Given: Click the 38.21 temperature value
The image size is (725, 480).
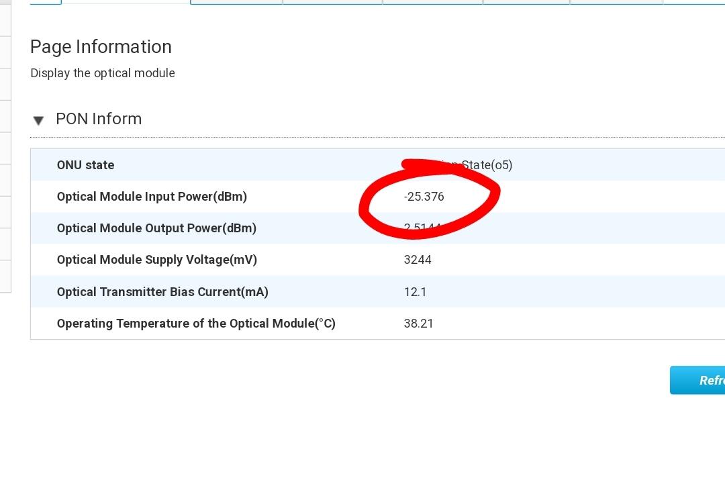Looking at the screenshot, I should (x=418, y=324).
